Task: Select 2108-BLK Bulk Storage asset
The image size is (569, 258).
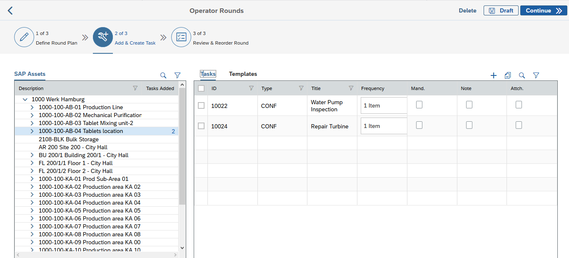Action: 69,139
